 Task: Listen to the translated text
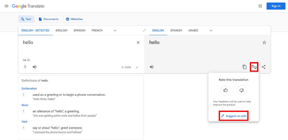point(151,67)
